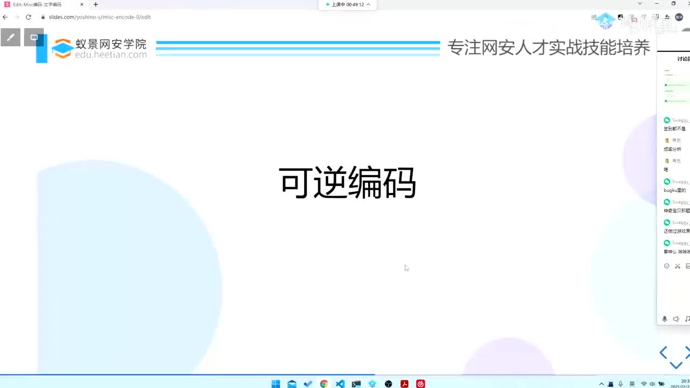Click the shared-screen thumbnail in discussion panel
This screenshot has width=690, height=388.
(677, 86)
